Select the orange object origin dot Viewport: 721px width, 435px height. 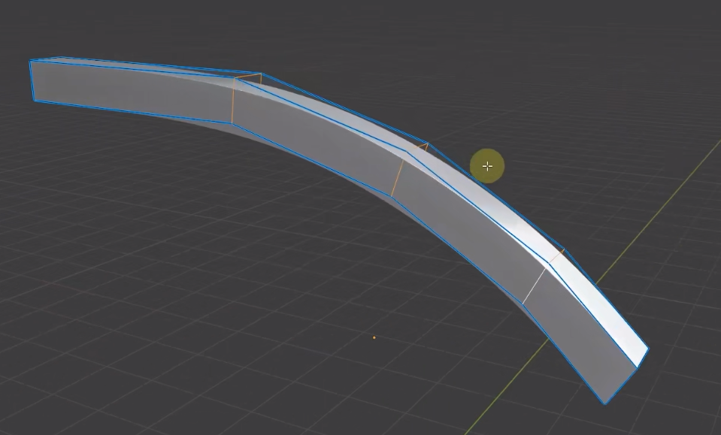374,337
